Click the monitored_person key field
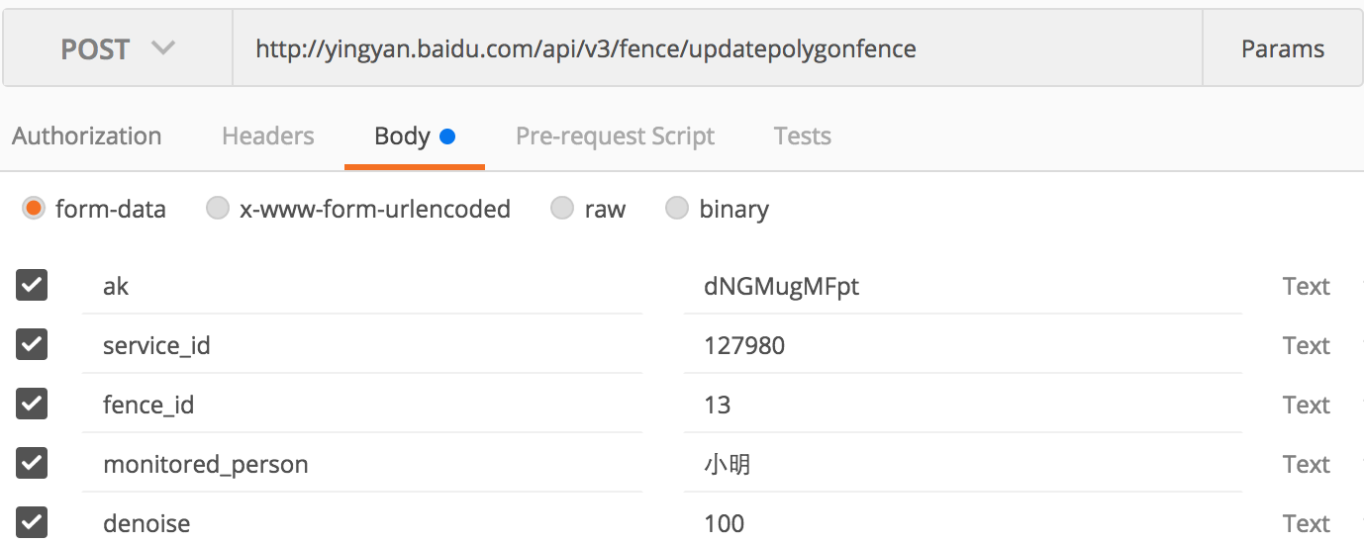The width and height of the screenshot is (1364, 544). point(361,465)
